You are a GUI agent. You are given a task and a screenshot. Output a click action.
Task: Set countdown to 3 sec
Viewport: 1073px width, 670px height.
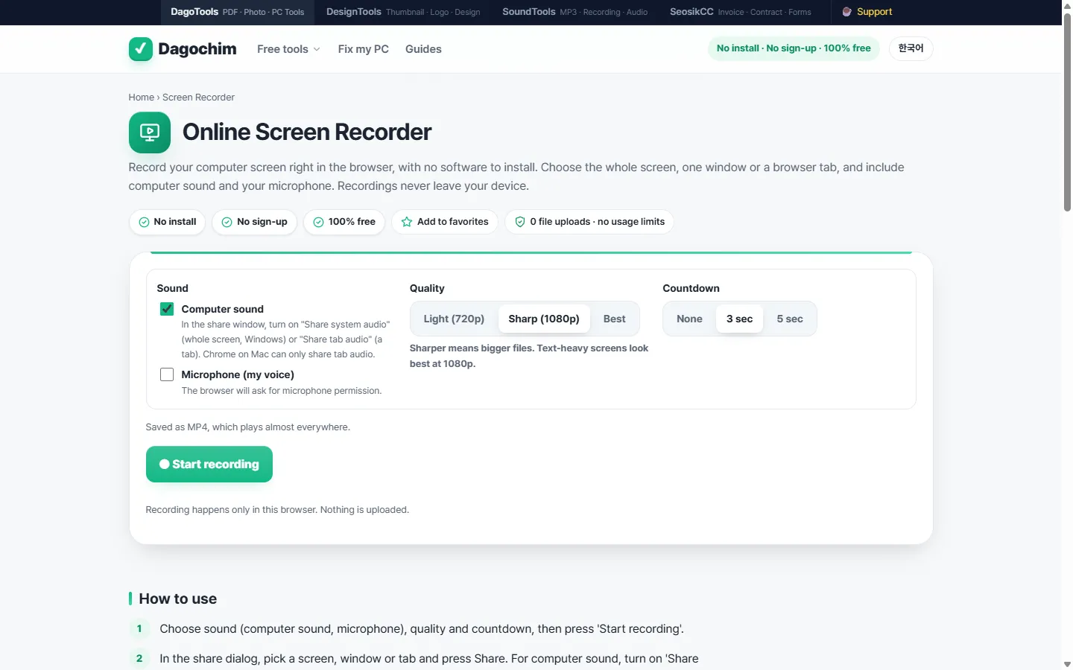pyautogui.click(x=739, y=319)
